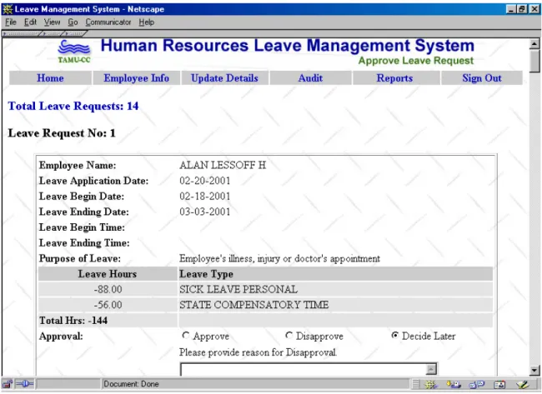Click the 'Please provide reason for Disapproval' text
This screenshot has width=542, height=394.
tap(258, 352)
